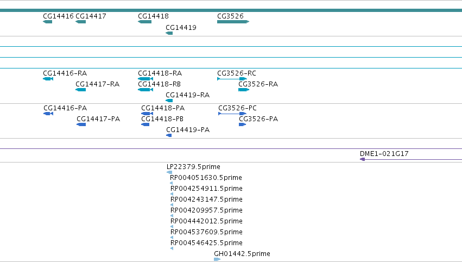Select the LP22379.5prime EST glyph

169,172
